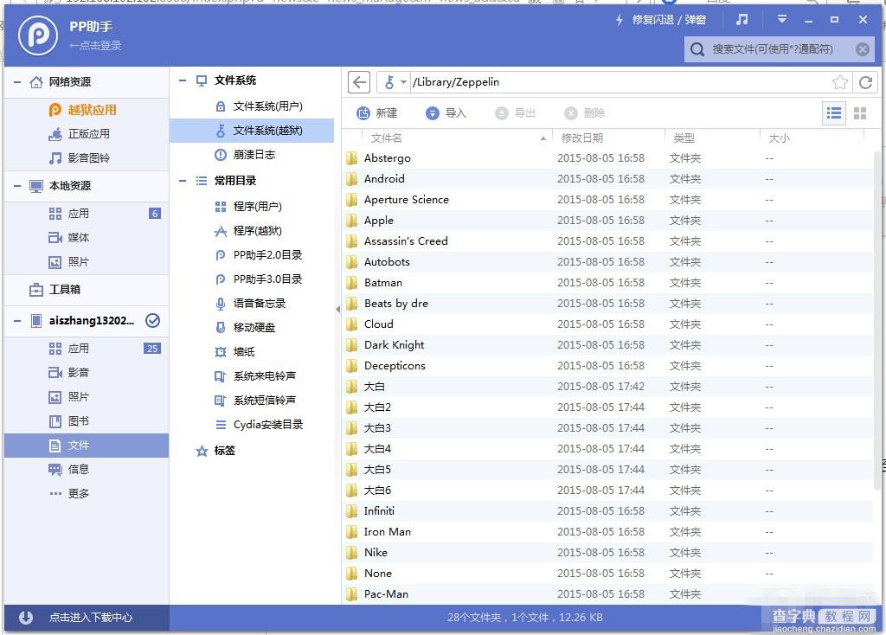Click the lightning bolt repair icon
Viewport: 886px width, 635px height.
click(620, 20)
